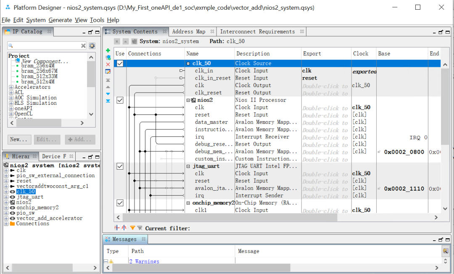Select New Component... in Project tree

click(x=45, y=61)
